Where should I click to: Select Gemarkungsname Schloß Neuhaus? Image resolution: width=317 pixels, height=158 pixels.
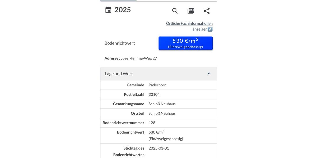tap(162, 103)
